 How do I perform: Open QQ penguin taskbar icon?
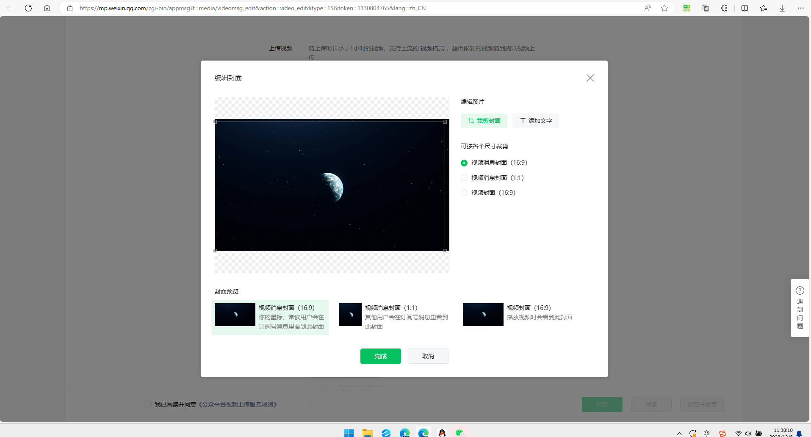442,433
